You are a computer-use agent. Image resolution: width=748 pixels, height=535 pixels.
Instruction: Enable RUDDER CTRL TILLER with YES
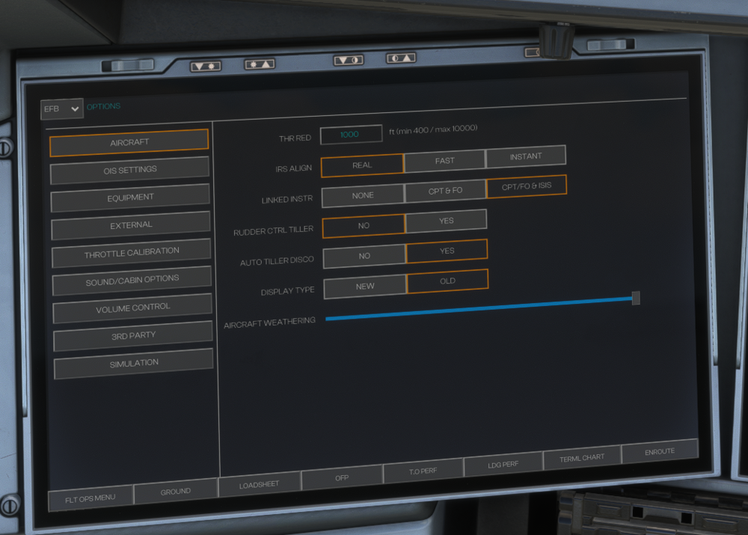pos(446,221)
